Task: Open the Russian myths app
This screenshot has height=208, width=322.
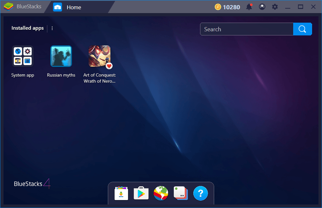Action: tap(61, 56)
